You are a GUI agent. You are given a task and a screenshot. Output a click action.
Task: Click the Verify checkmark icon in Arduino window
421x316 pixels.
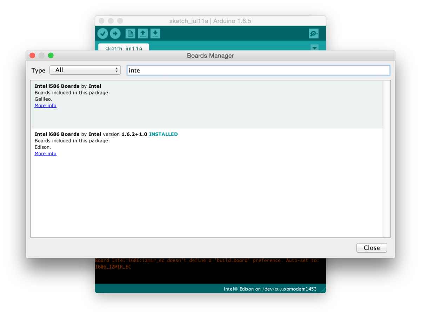coord(102,33)
